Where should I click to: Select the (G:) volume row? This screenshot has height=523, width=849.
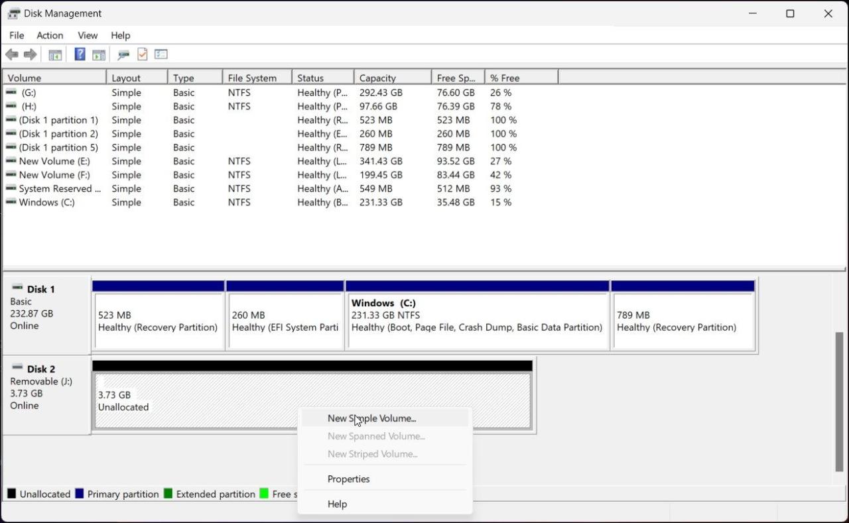pyautogui.click(x=280, y=92)
